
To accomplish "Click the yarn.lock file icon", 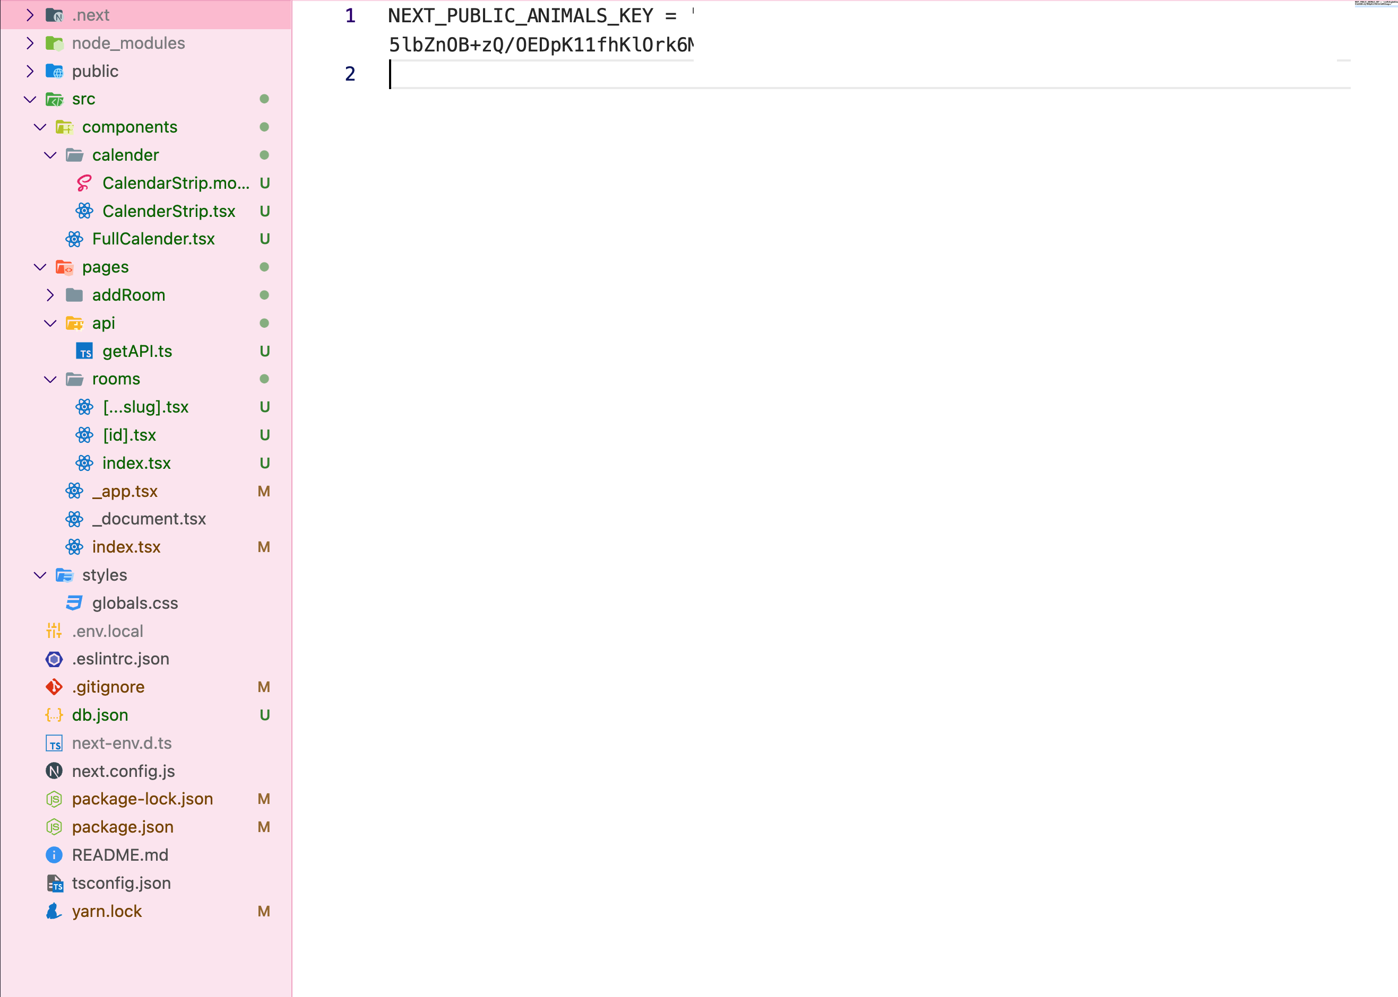I will (x=54, y=911).
